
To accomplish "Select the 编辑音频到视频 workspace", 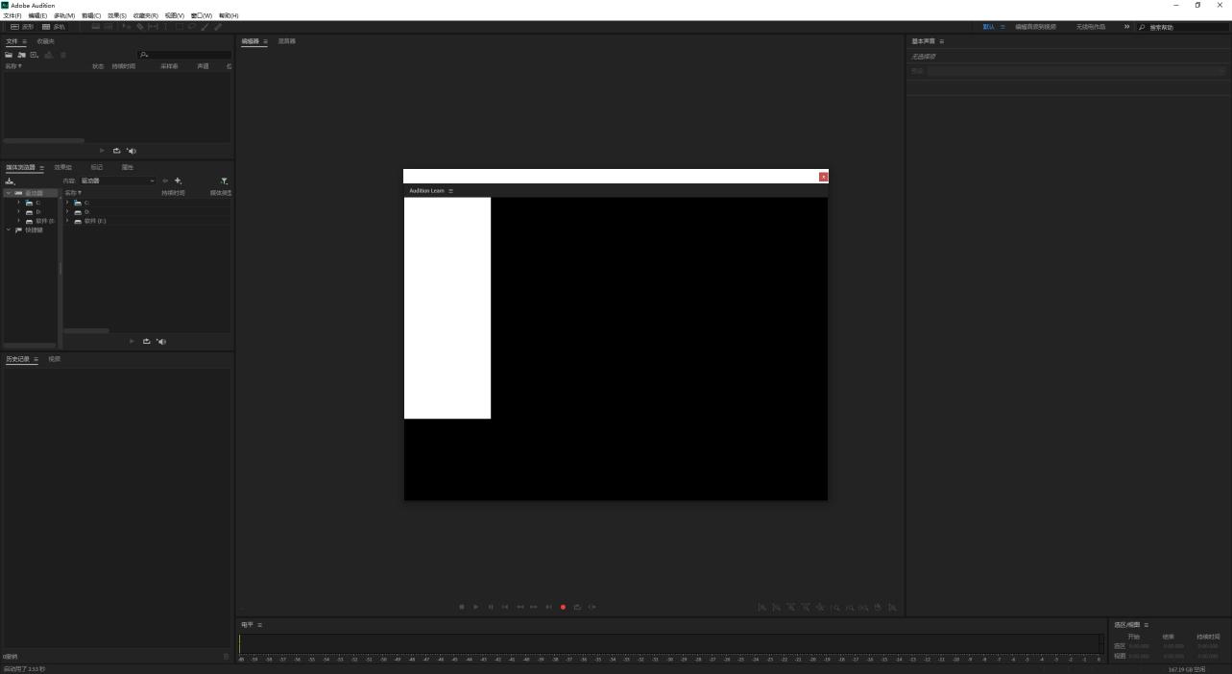I will [x=1035, y=27].
